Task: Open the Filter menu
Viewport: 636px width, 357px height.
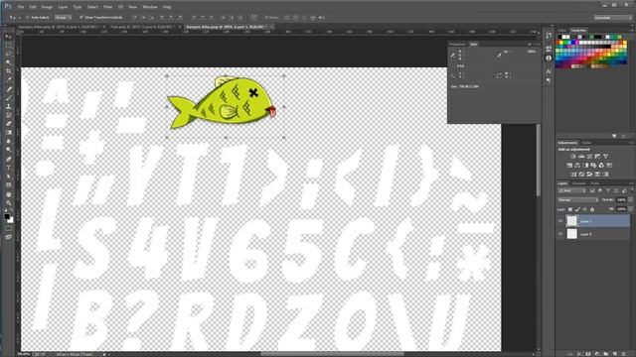Action: coord(107,7)
